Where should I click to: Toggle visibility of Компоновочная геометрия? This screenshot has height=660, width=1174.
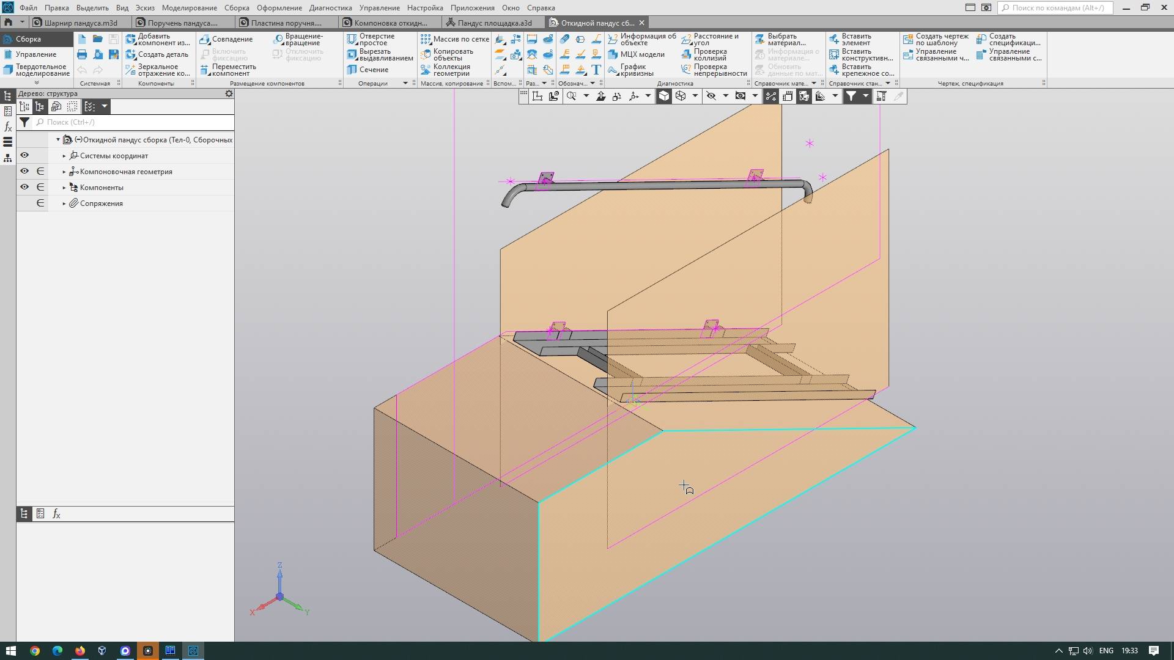click(x=24, y=171)
